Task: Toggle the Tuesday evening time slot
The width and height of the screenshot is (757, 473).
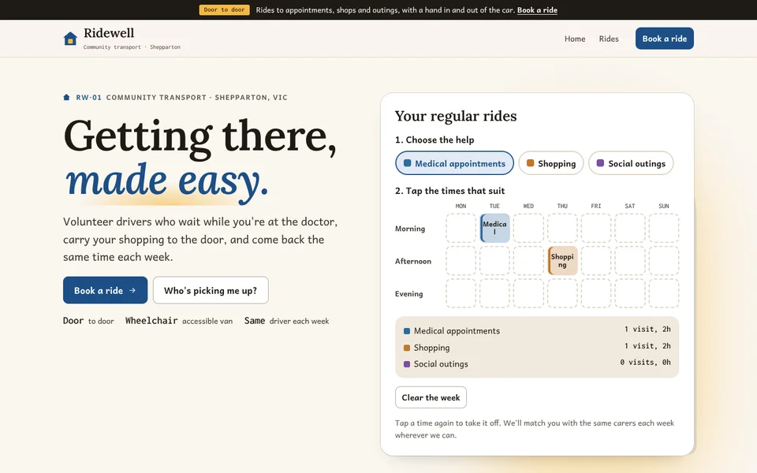Action: pos(494,293)
